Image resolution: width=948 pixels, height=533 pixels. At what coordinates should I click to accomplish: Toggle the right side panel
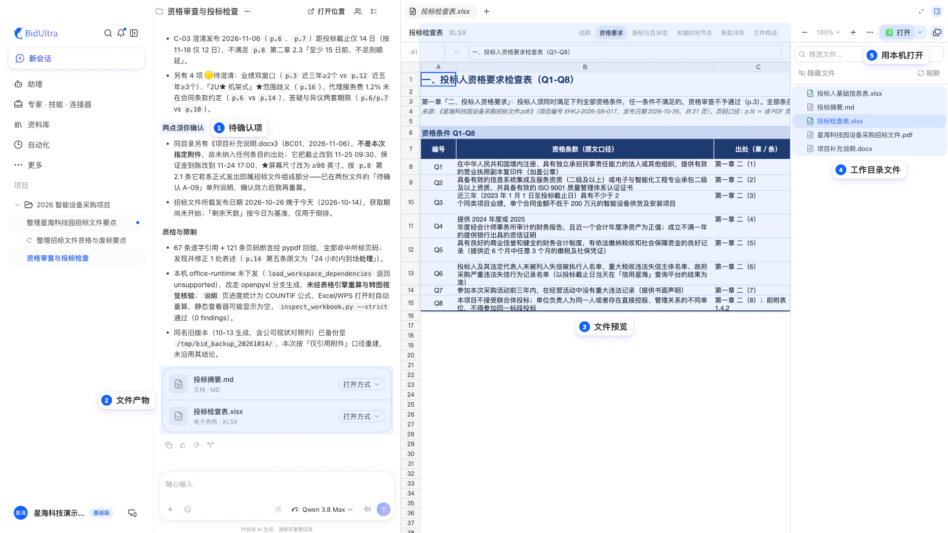pyautogui.click(x=937, y=11)
